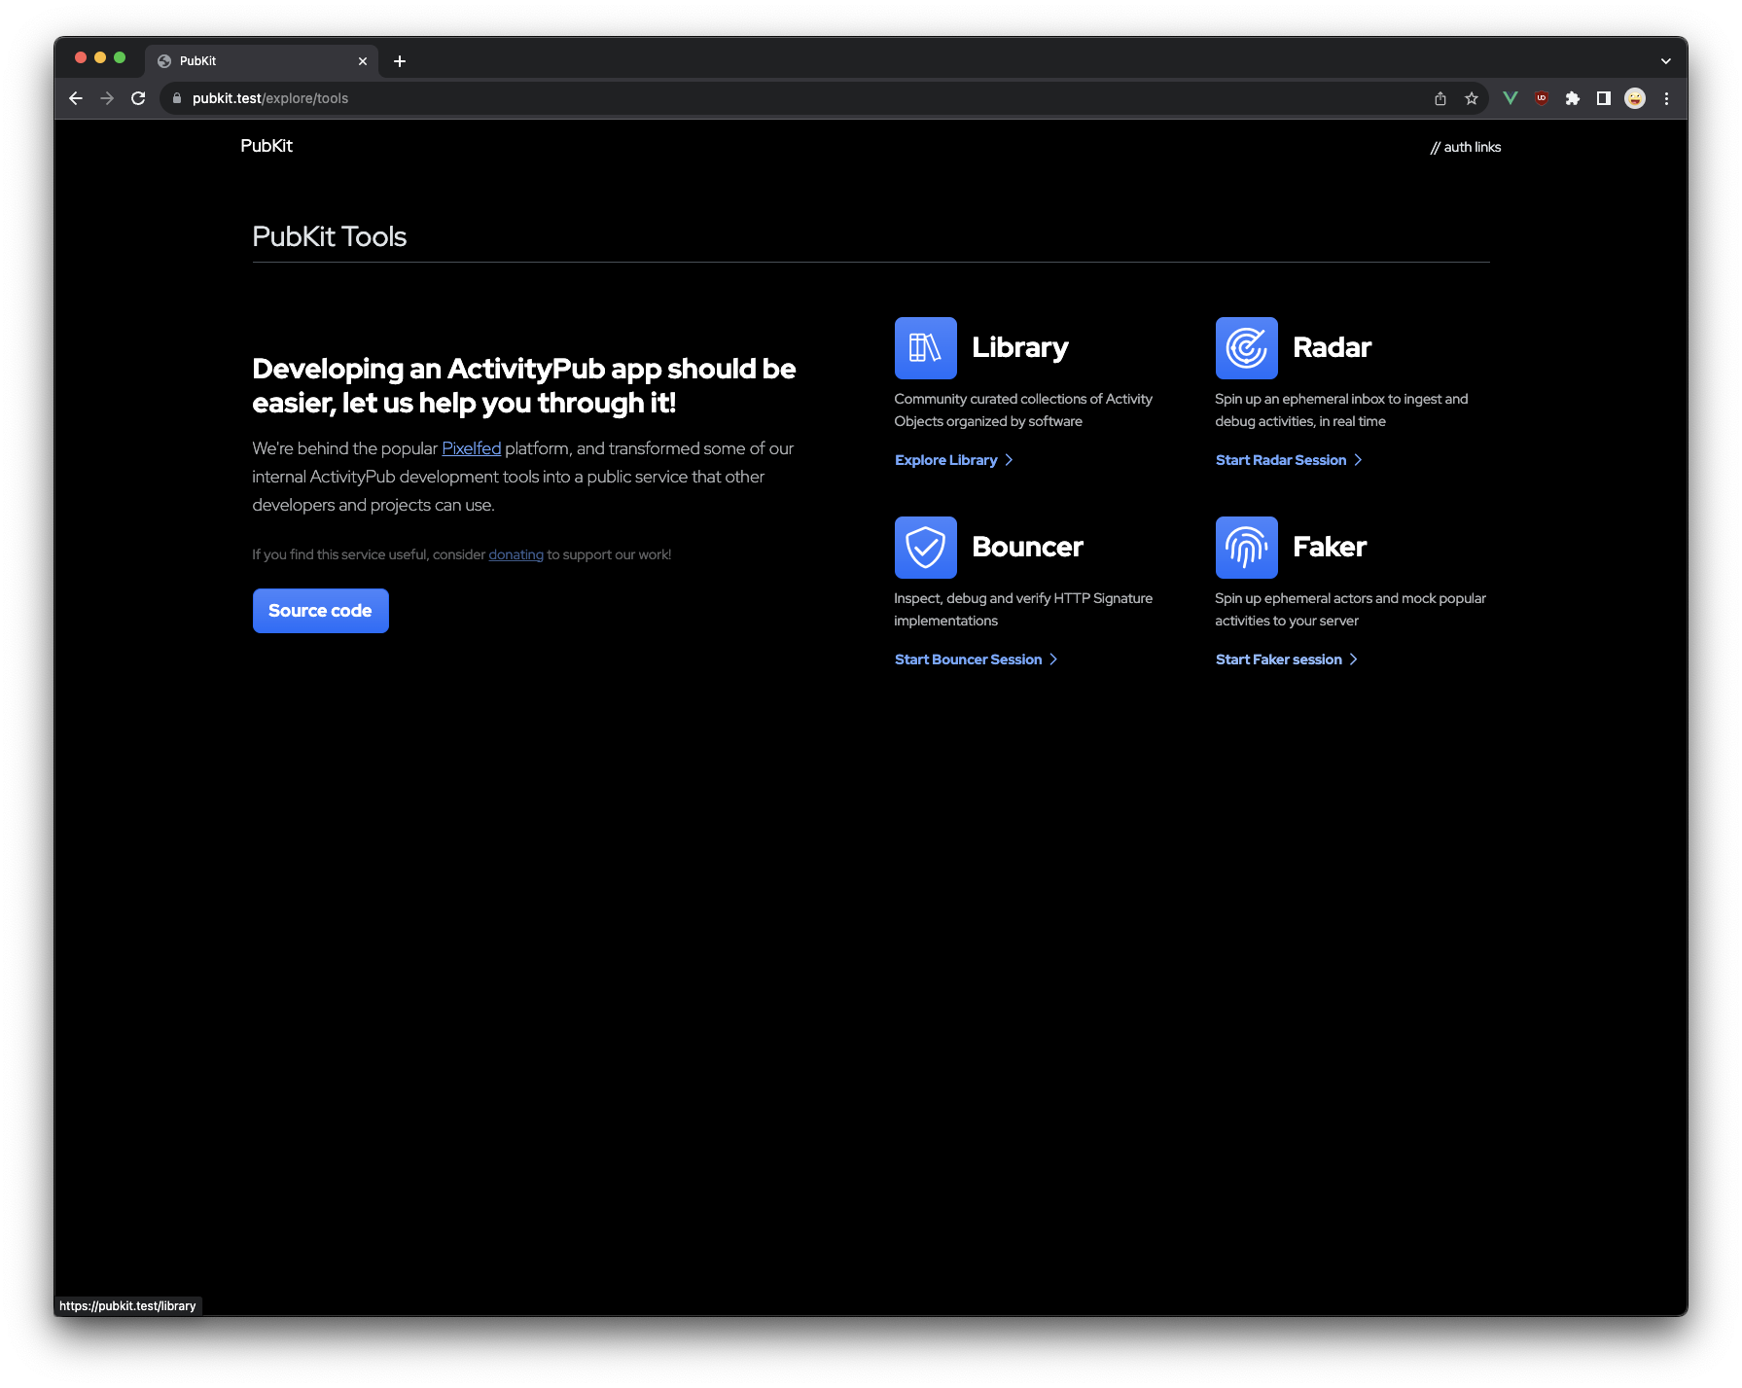Click the Bouncer heading

[x=1028, y=547]
